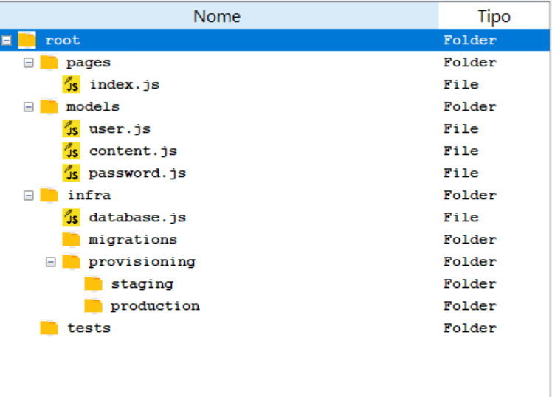Click the tests folder icon
This screenshot has height=397, width=552.
coord(49,328)
